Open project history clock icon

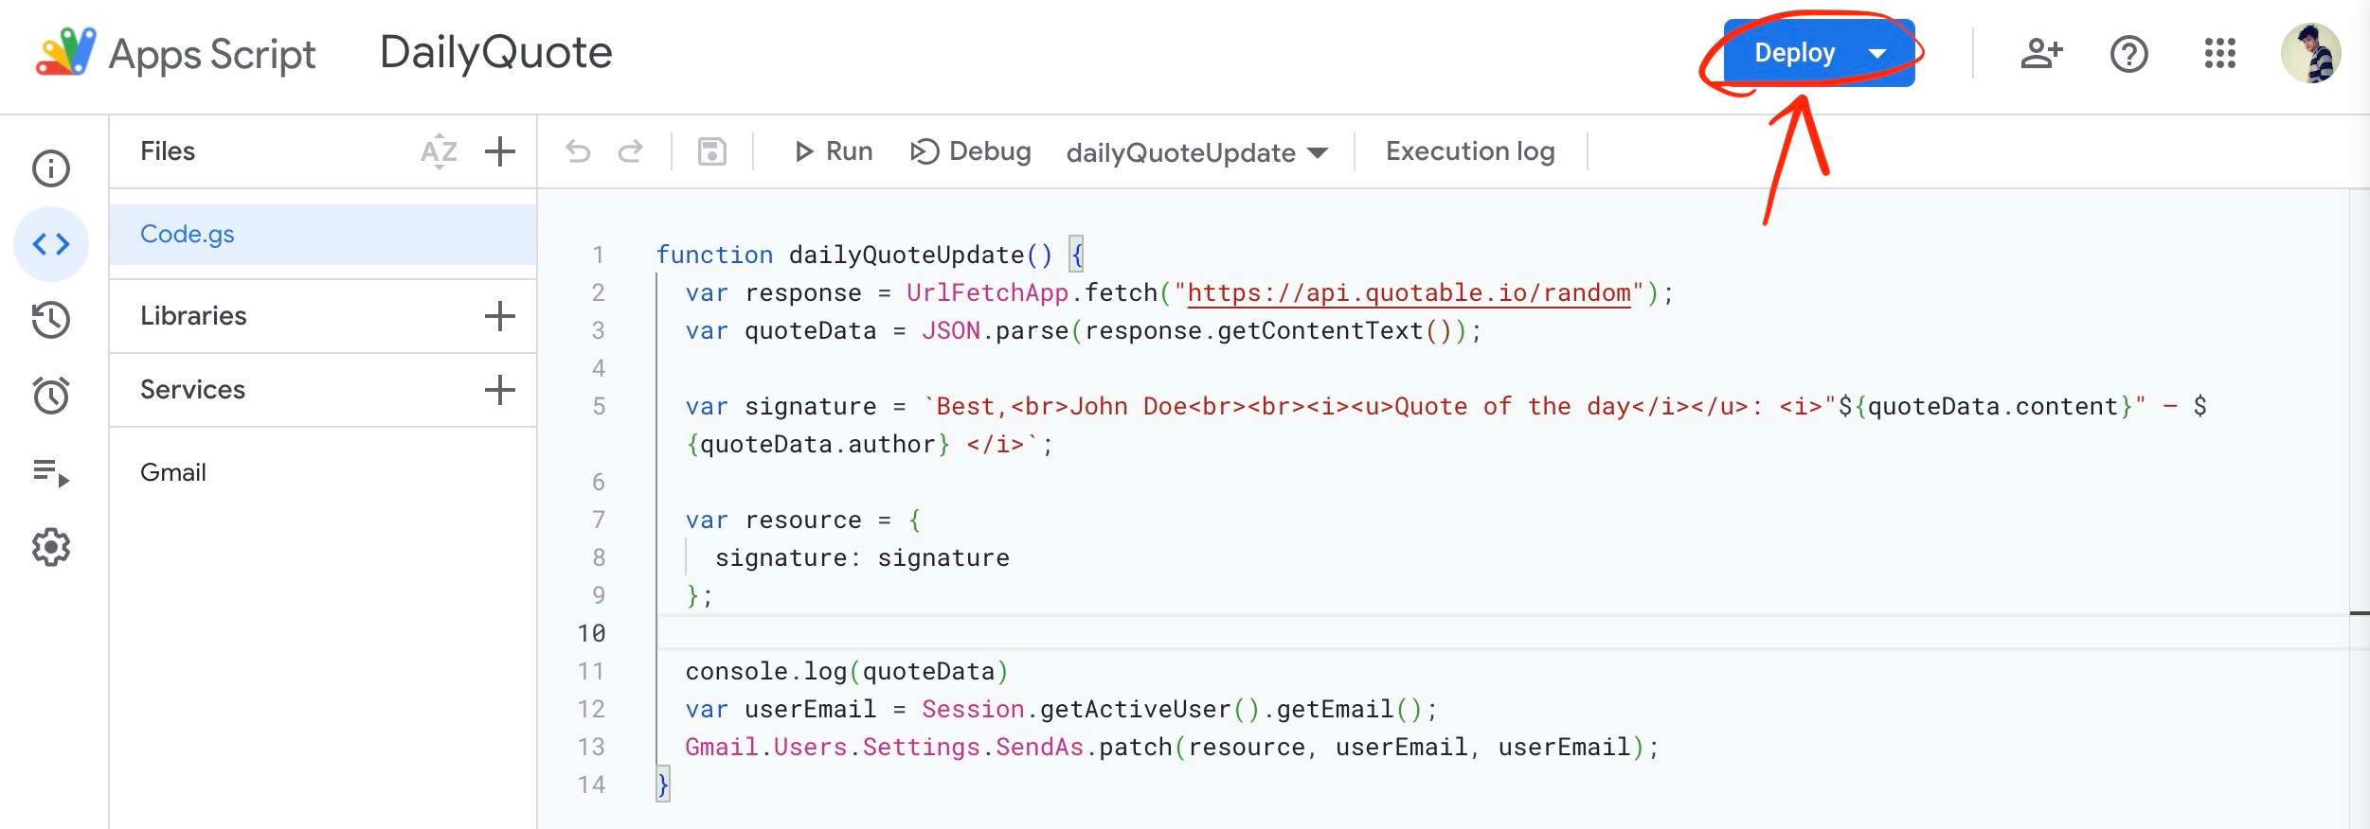[51, 320]
